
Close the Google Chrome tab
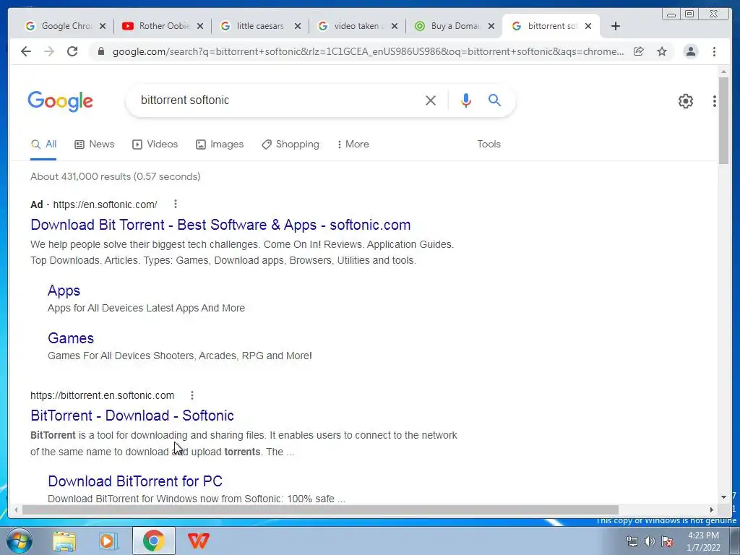tap(103, 26)
